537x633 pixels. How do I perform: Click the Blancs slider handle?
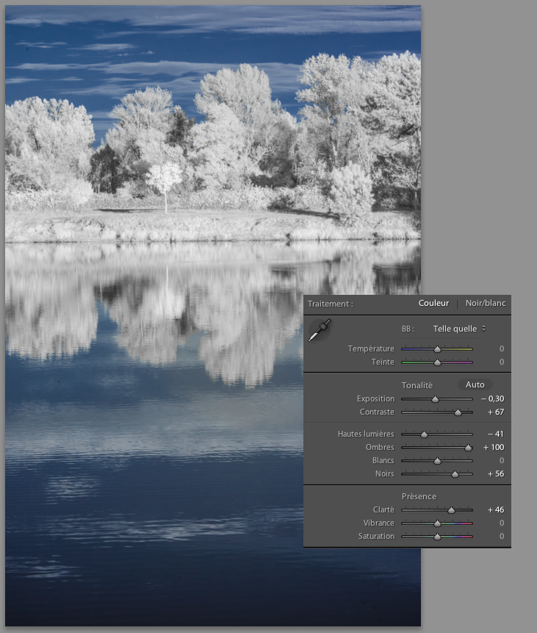pos(437,461)
